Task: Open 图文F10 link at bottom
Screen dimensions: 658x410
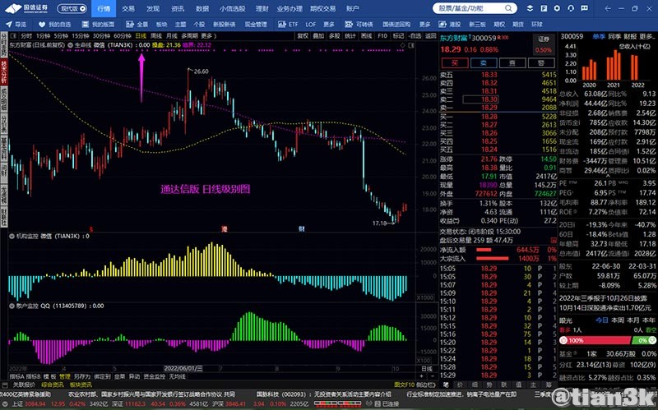Action: [x=404, y=385]
